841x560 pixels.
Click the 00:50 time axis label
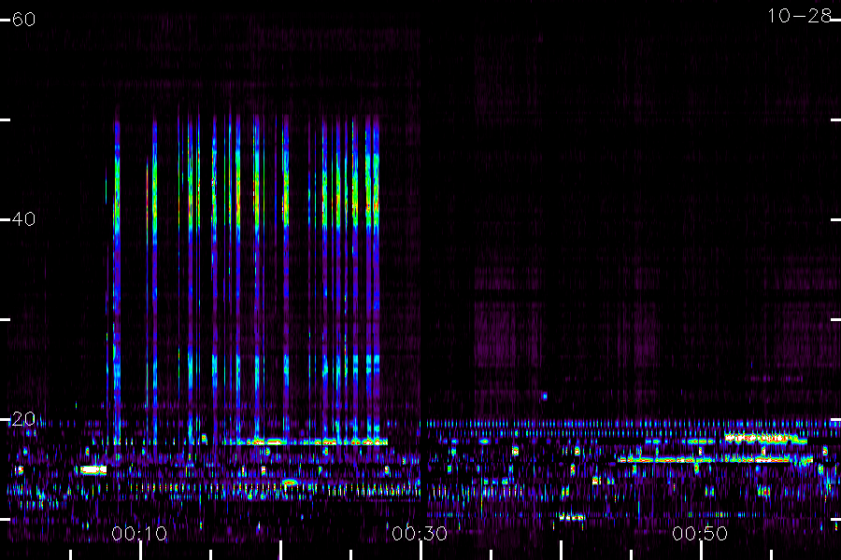tap(700, 533)
